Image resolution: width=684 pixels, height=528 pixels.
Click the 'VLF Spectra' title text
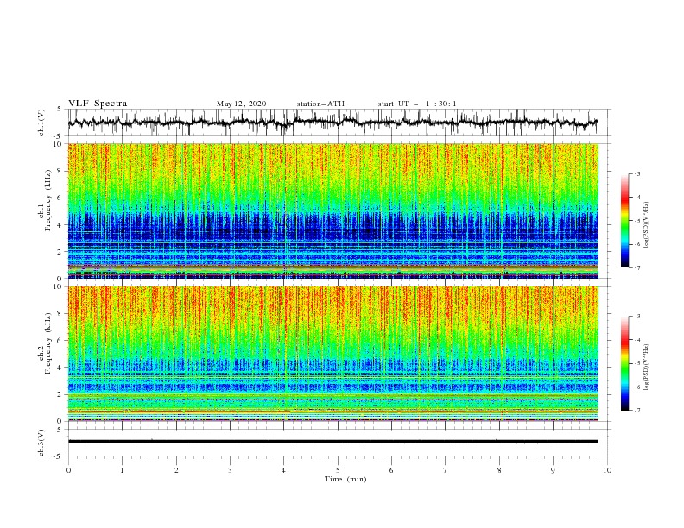pyautogui.click(x=98, y=104)
